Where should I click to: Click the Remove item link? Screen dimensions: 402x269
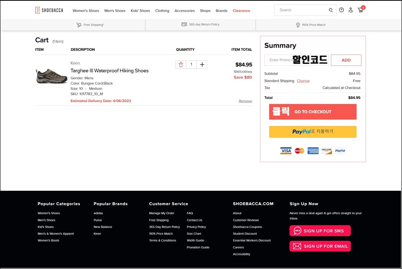click(x=245, y=101)
